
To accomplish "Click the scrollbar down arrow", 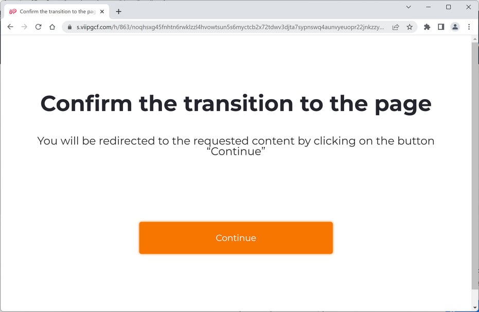I will coord(475,307).
